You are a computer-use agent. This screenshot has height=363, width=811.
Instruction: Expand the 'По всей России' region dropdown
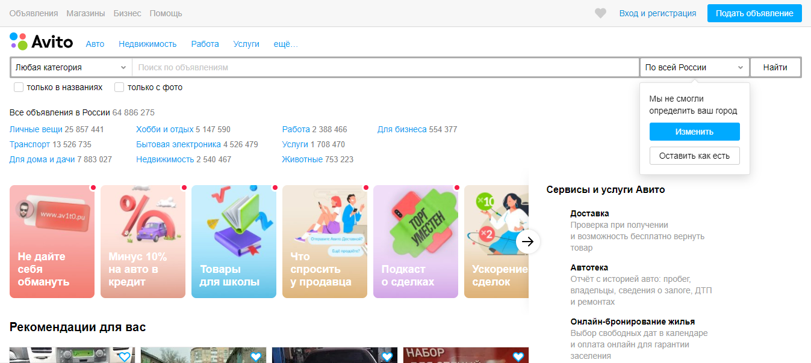[694, 67]
